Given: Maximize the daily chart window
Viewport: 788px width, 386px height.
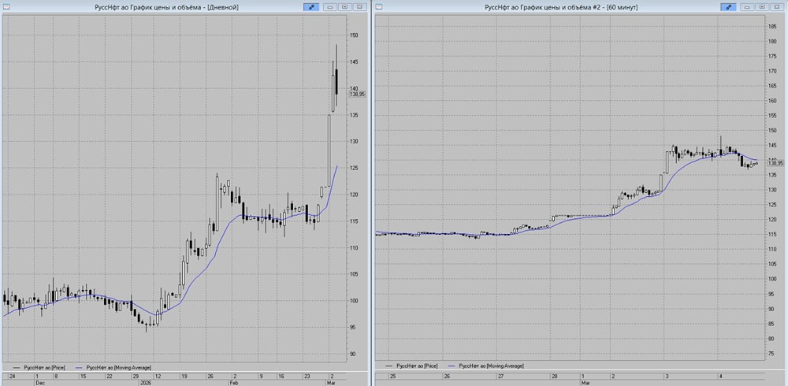Looking at the screenshot, I should [345, 7].
